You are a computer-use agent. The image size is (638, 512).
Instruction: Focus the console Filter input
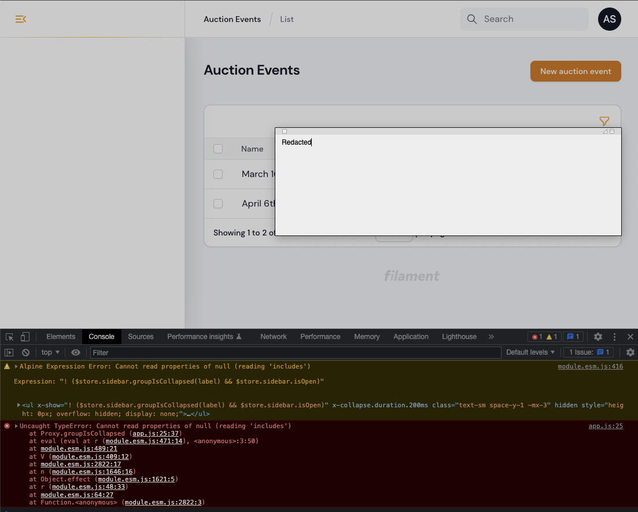[296, 352]
